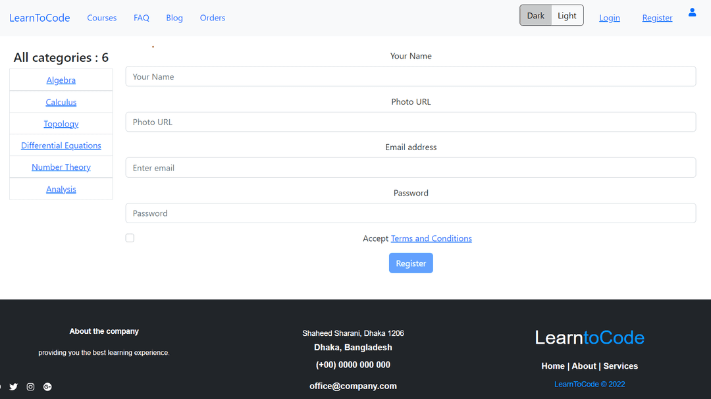Check the Accept Terms and Conditions checkbox

[x=130, y=238]
